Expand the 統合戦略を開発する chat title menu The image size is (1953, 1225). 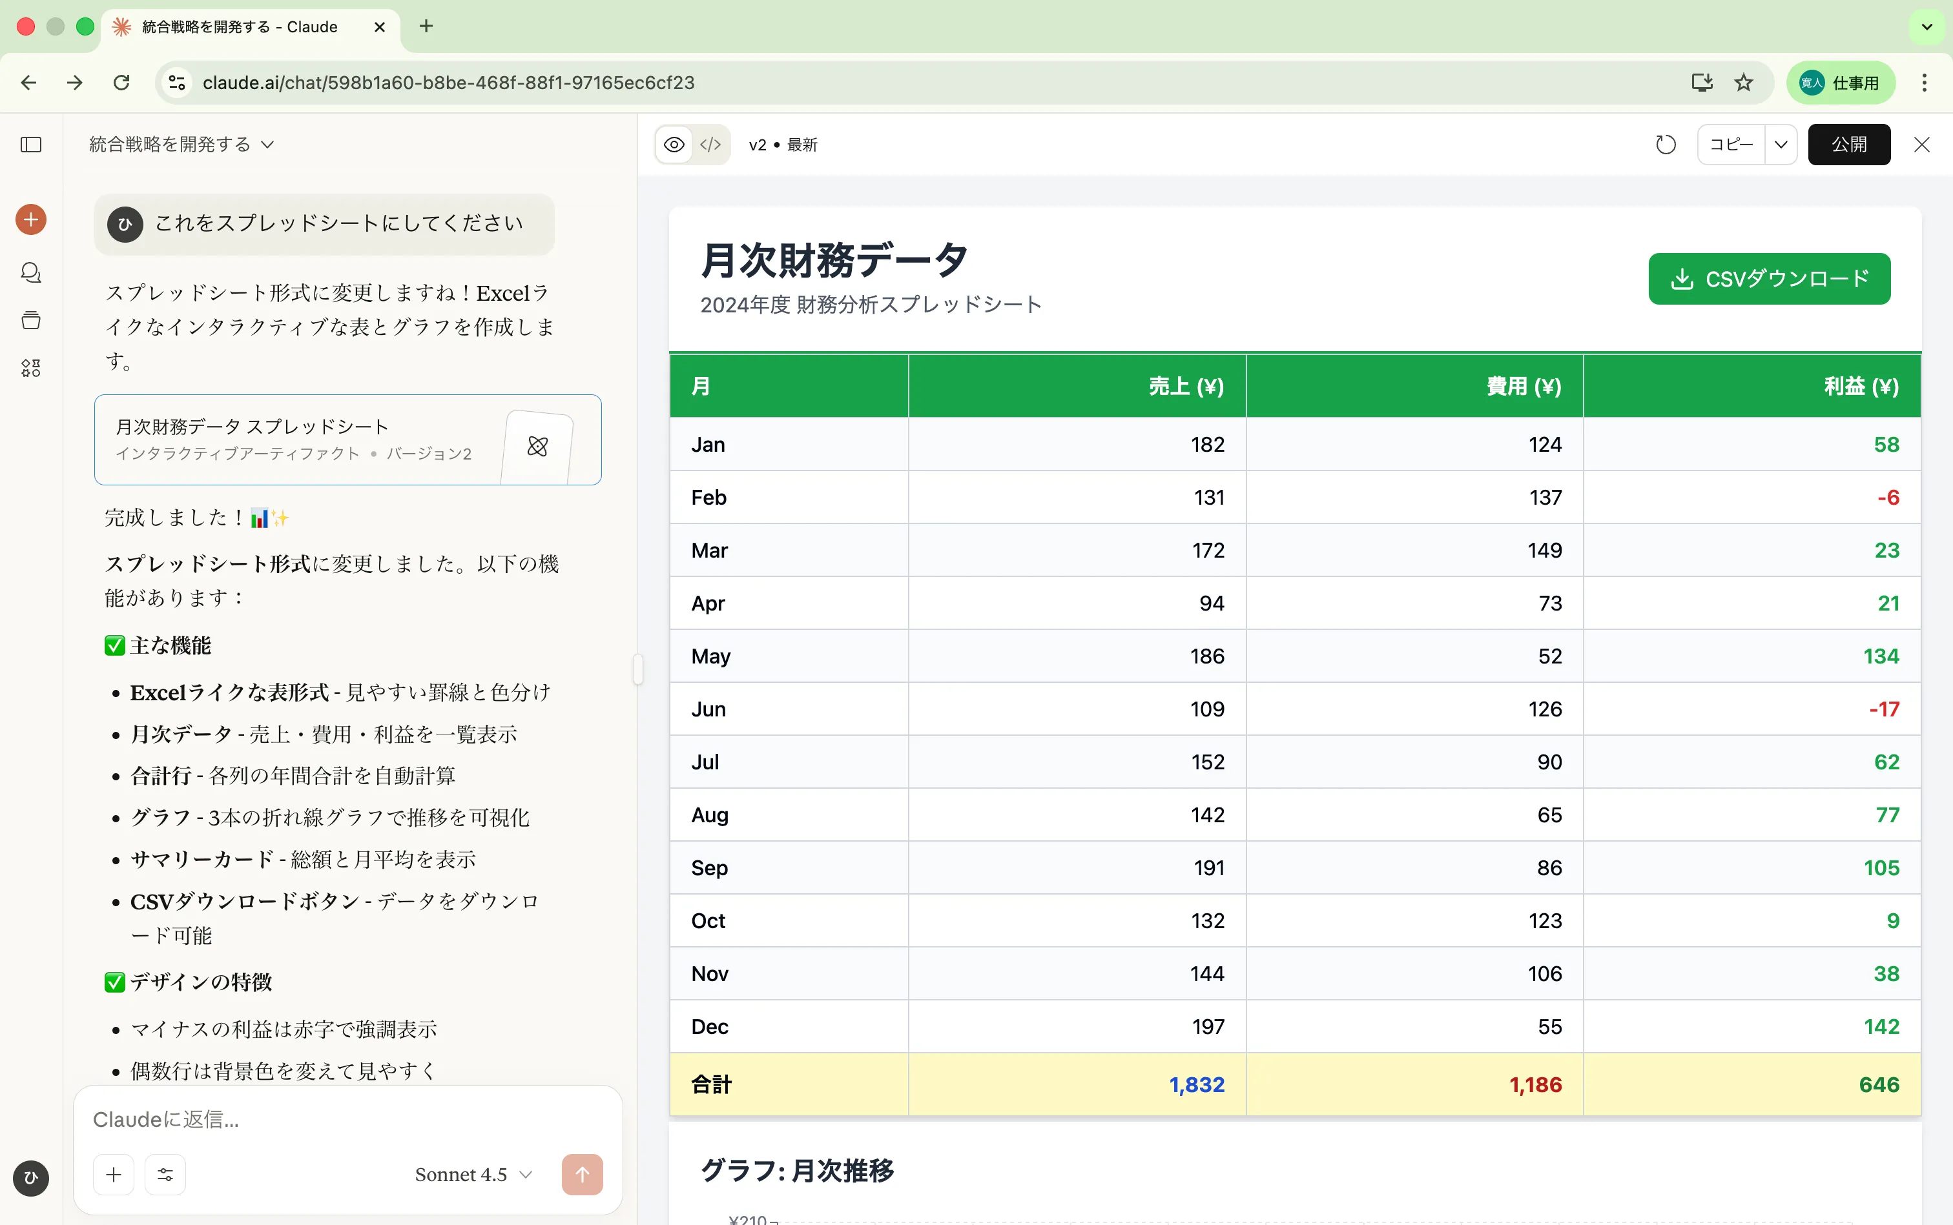pos(181,145)
